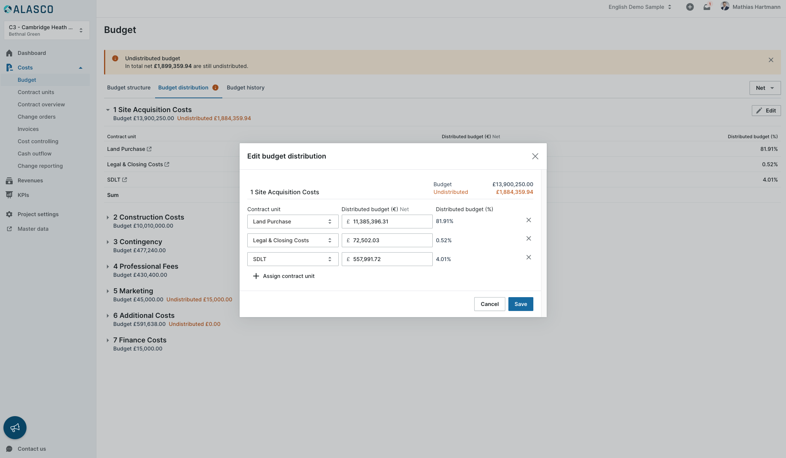
Task: Click the plus icon to assign contract unit
Action: coord(256,276)
